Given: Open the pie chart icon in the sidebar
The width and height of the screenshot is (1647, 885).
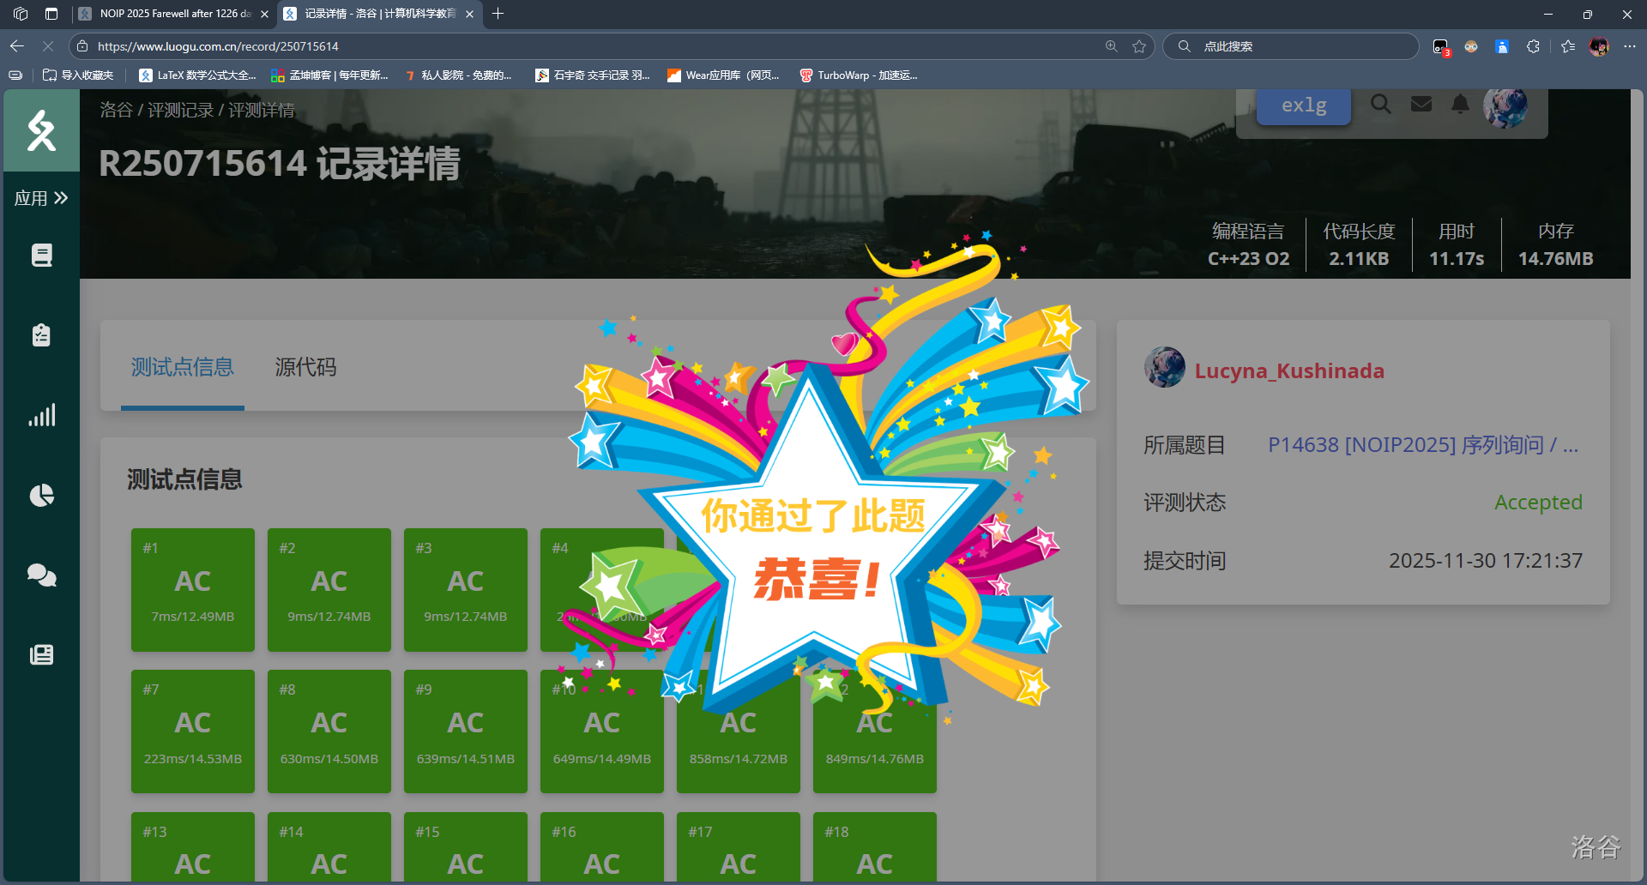Looking at the screenshot, I should click(41, 495).
